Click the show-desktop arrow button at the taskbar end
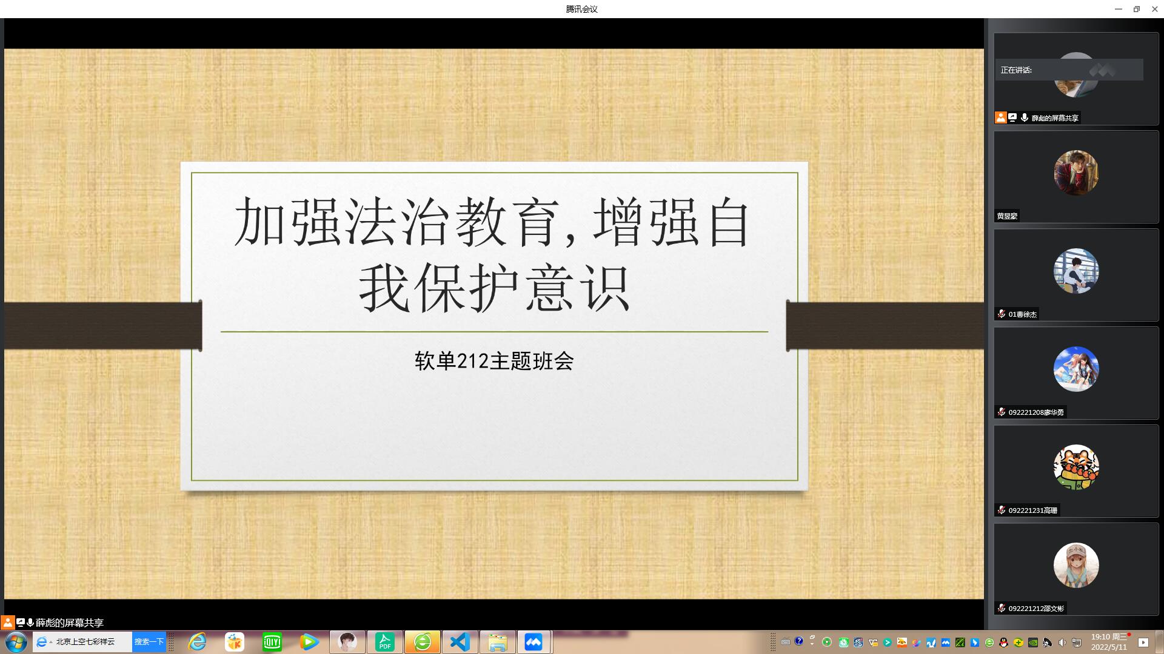The image size is (1164, 654). click(1143, 642)
